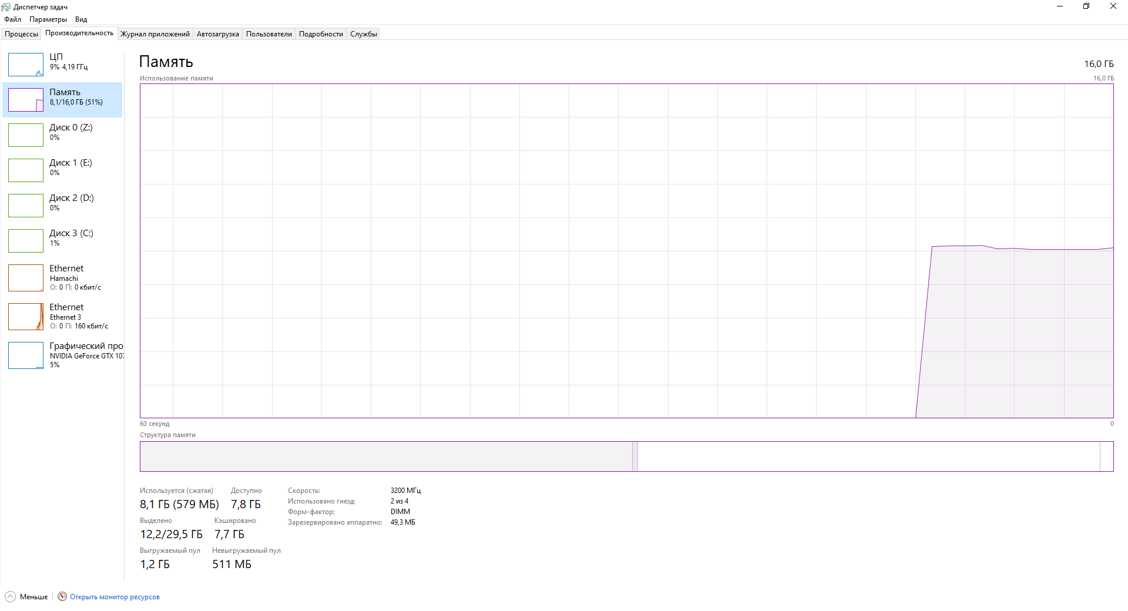
Task: Close the Диспетчер задач window
Action: (x=1113, y=6)
